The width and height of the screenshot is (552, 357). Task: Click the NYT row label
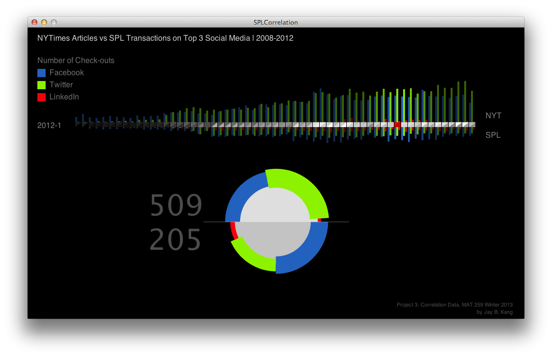493,116
